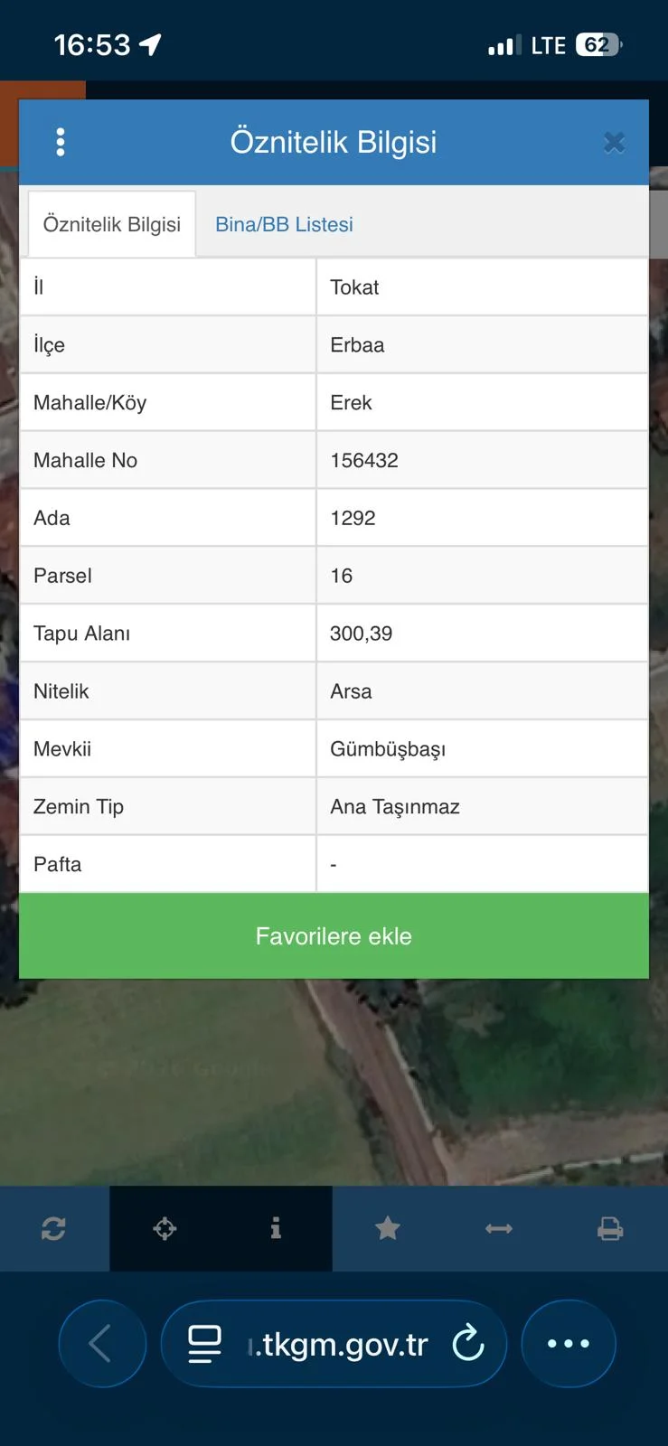Tap the time in the status bar
This screenshot has height=1446, width=668.
92,44
